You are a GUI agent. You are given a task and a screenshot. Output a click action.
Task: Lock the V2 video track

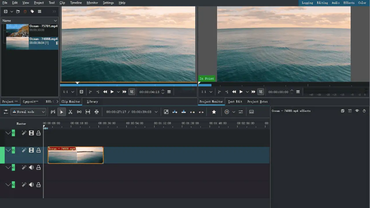pyautogui.click(x=38, y=133)
